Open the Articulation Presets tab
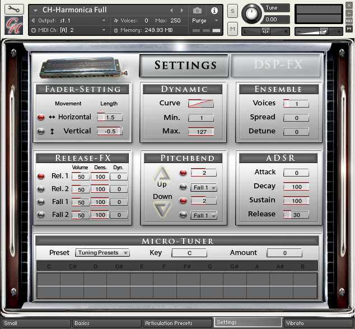355x329 pixels. tap(177, 323)
